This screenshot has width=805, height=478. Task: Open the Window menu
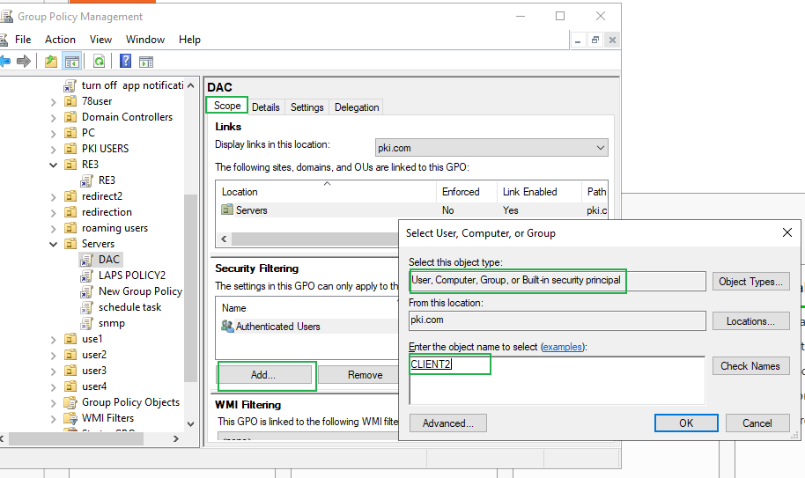(145, 40)
